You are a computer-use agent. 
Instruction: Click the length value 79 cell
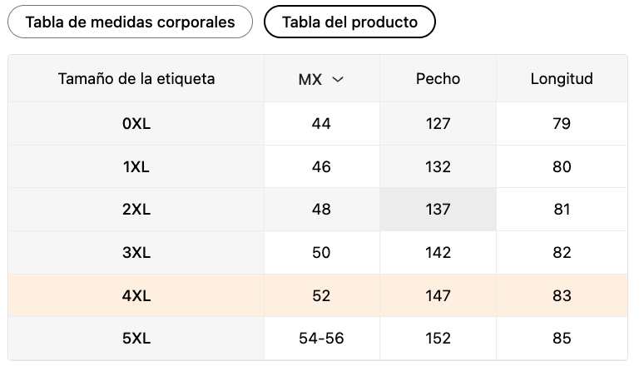click(562, 124)
